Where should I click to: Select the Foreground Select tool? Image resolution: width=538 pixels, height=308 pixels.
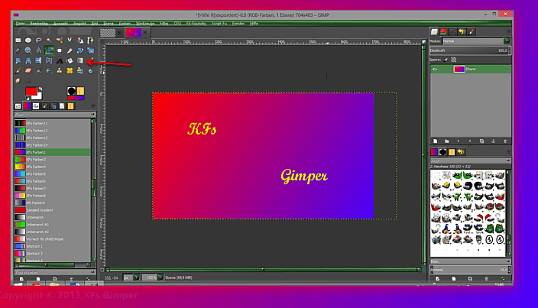[x=80, y=41]
